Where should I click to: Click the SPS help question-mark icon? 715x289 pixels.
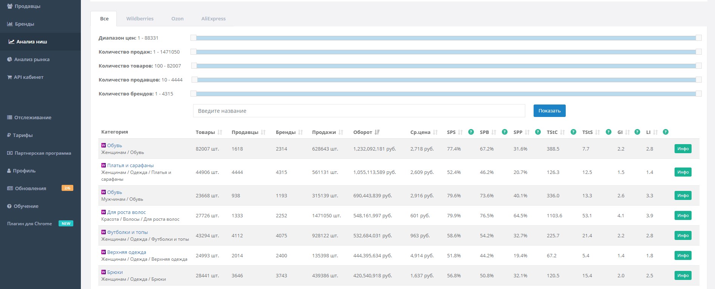[471, 132]
